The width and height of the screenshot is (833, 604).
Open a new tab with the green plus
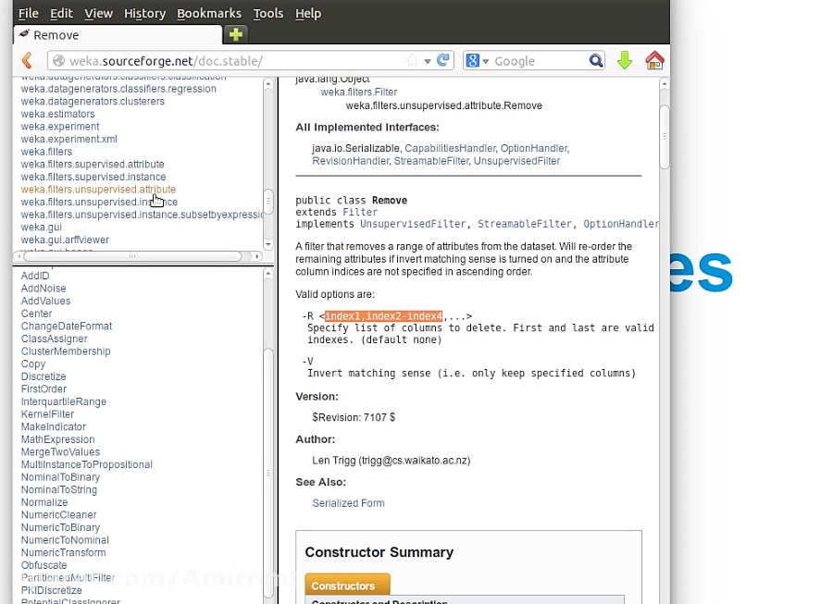tap(236, 33)
